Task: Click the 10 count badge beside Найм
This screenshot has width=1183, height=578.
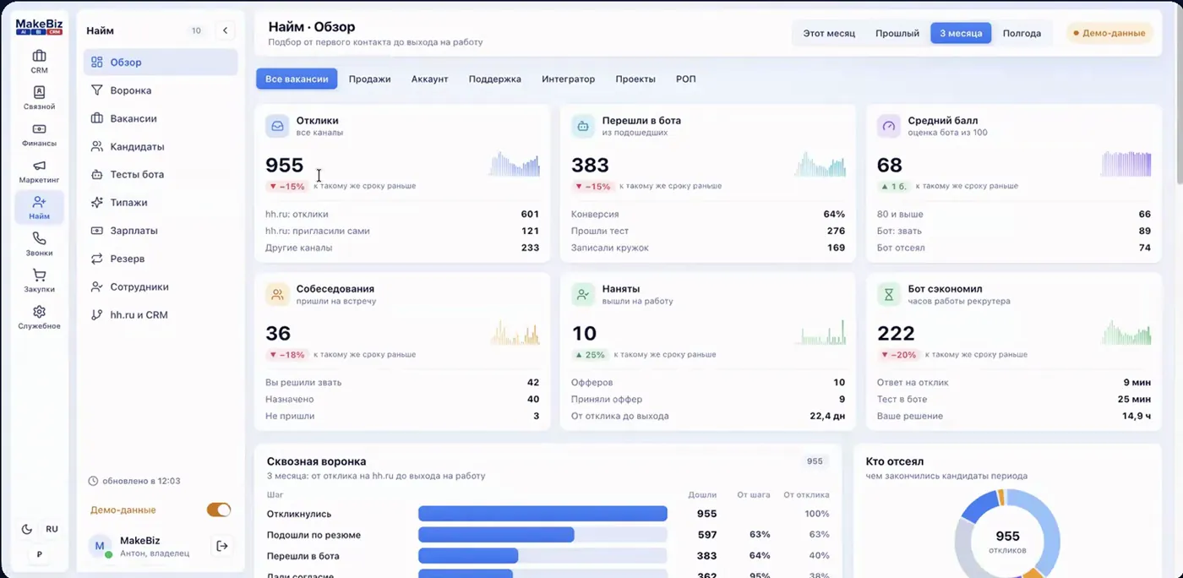Action: click(196, 30)
